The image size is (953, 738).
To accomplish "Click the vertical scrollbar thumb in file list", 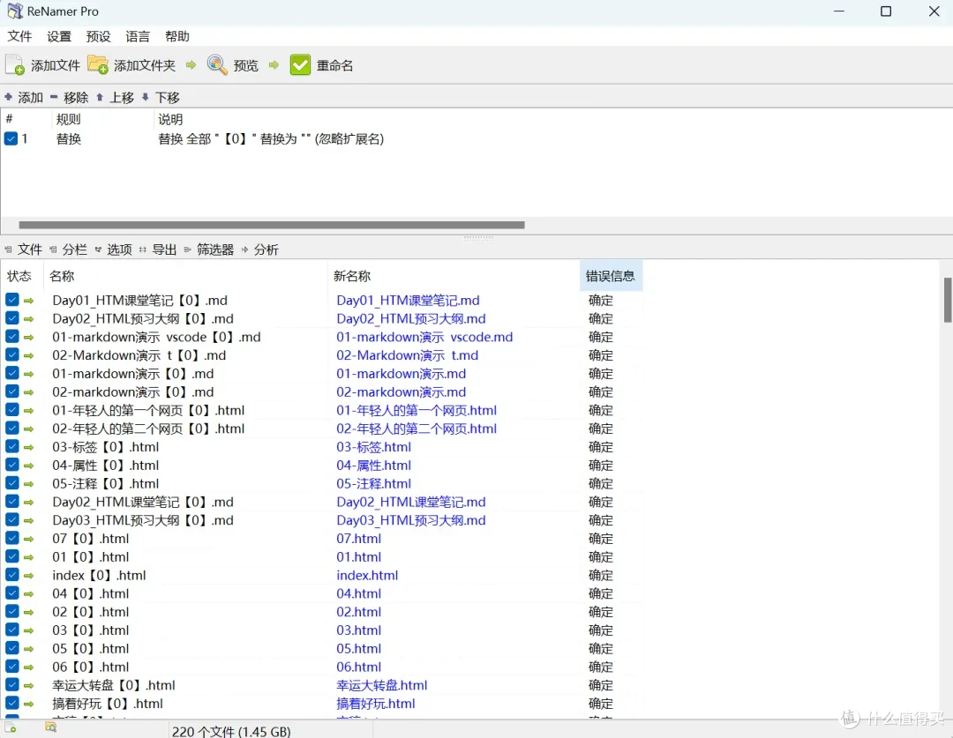I will pyautogui.click(x=948, y=300).
